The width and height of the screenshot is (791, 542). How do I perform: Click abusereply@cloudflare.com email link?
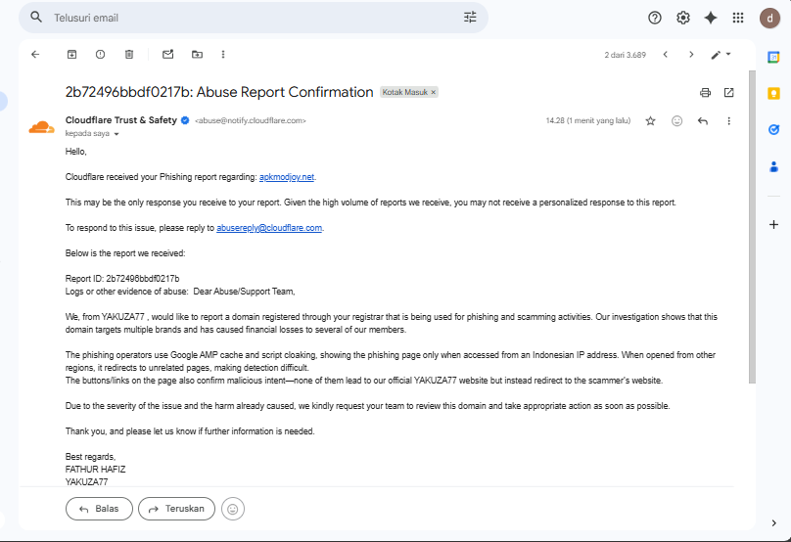coord(269,228)
